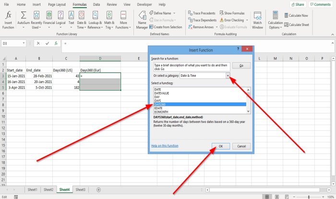Expand the Name Box dropdown arrow

click(x=28, y=44)
